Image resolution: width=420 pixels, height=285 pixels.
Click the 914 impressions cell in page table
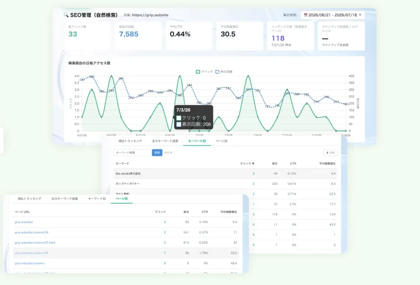186,243
